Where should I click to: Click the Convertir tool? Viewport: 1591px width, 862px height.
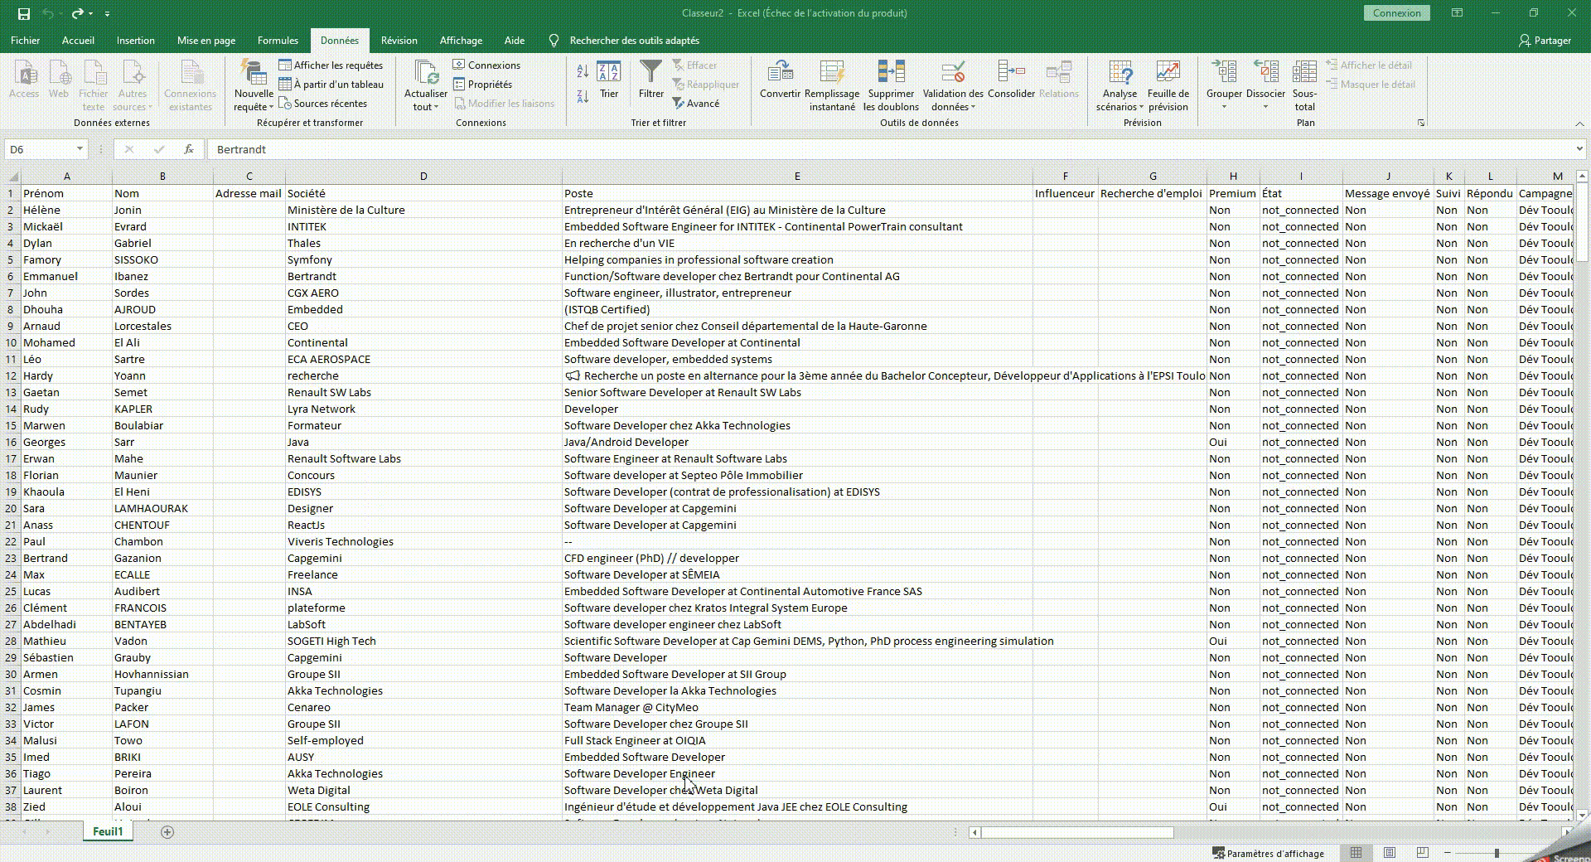[x=780, y=80]
